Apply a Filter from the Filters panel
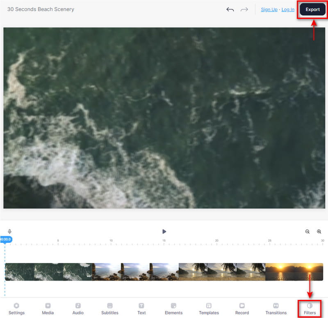 coord(310,309)
